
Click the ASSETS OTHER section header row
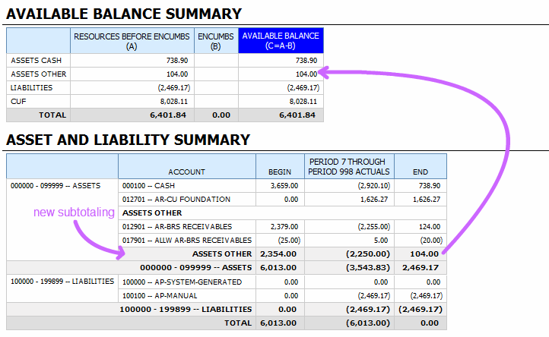[282, 213]
